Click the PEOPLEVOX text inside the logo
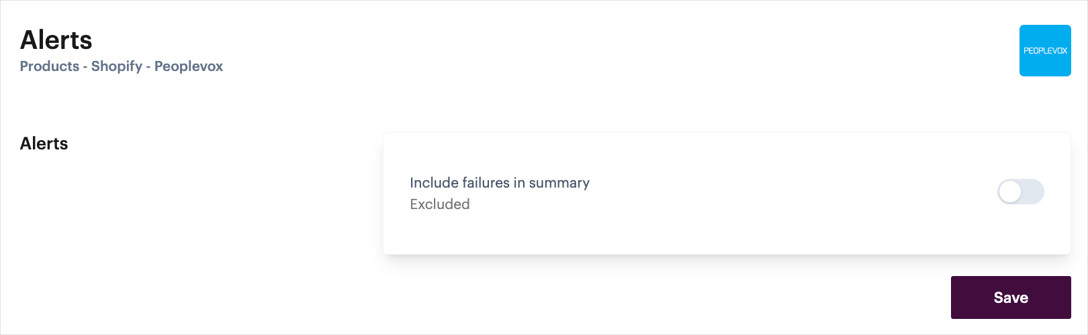Image resolution: width=1088 pixels, height=335 pixels. click(1045, 51)
